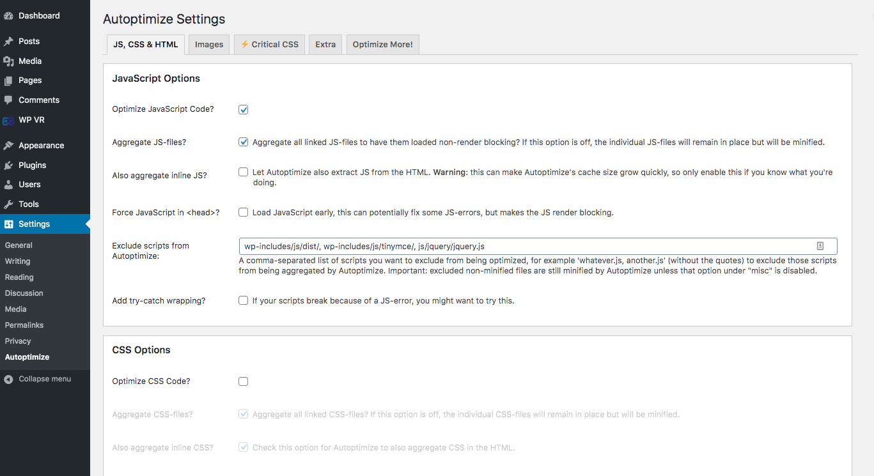The height and width of the screenshot is (476, 874).
Task: Click the Users person icon
Action: coord(8,185)
